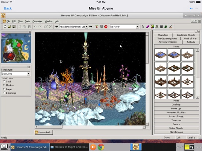Save the campaign with the floppy icon
The image size is (202, 151).
click(x=14, y=27)
